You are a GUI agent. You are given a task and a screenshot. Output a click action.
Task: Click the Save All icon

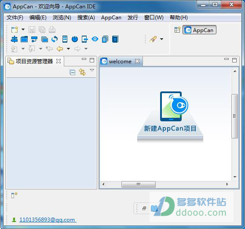42,29
